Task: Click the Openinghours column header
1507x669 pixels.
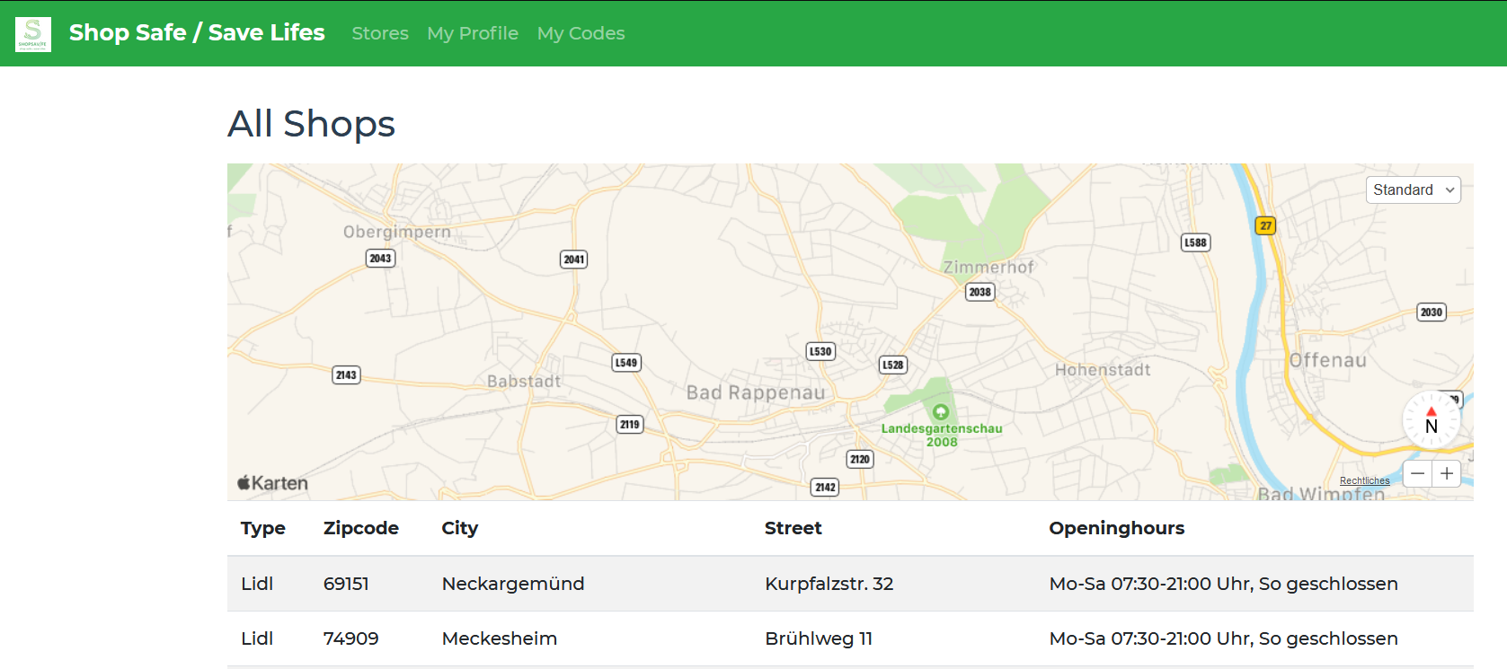Action: [1117, 528]
